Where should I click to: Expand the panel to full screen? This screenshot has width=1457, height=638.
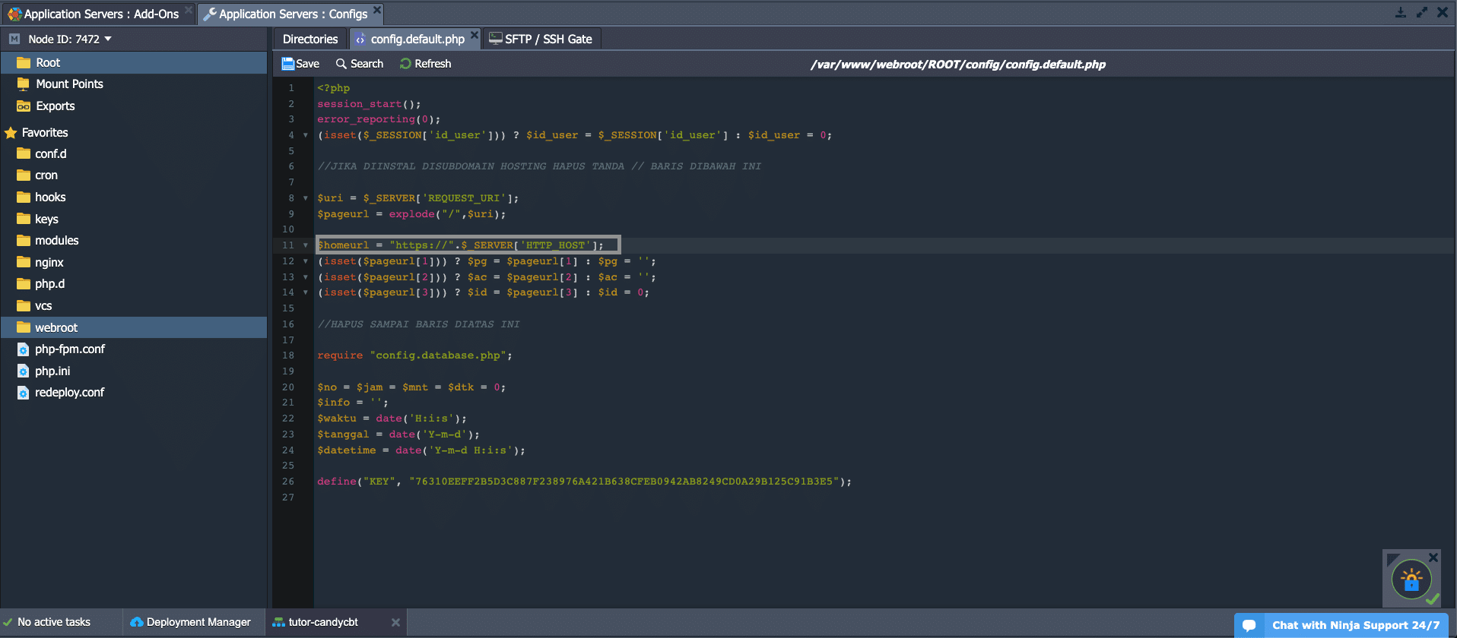coord(1421,12)
